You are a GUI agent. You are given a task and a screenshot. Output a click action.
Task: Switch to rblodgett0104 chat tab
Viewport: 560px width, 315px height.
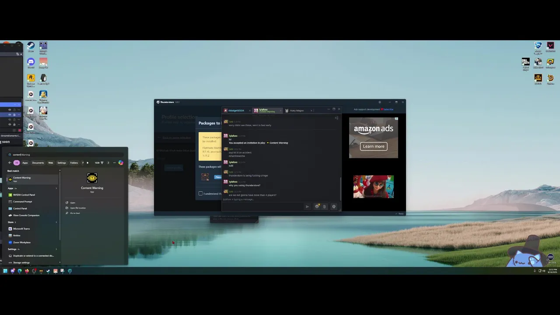[236, 111]
